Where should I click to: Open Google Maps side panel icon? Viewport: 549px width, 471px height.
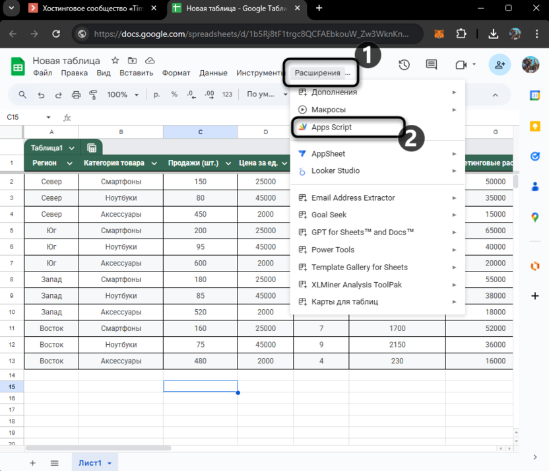pyautogui.click(x=535, y=217)
